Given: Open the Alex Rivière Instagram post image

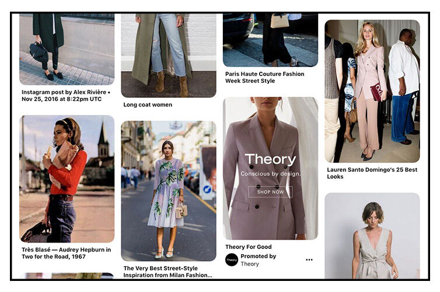Looking at the screenshot, I should tap(67, 49).
